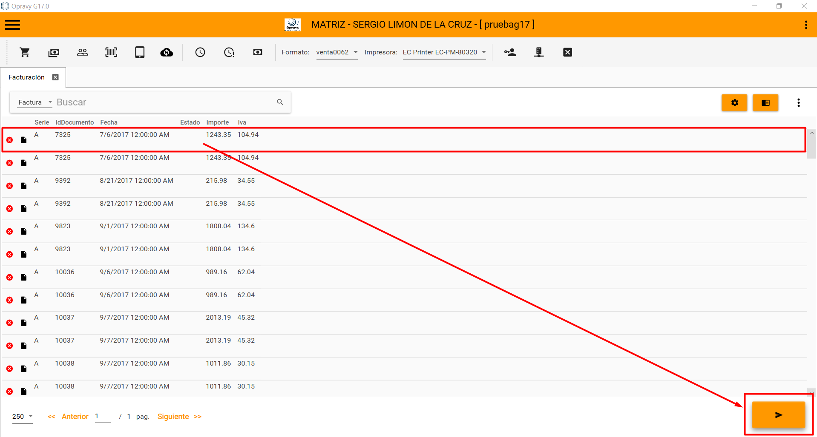The width and height of the screenshot is (817, 437).
Task: Click the point-of-sale terminal icon
Action: 539,52
